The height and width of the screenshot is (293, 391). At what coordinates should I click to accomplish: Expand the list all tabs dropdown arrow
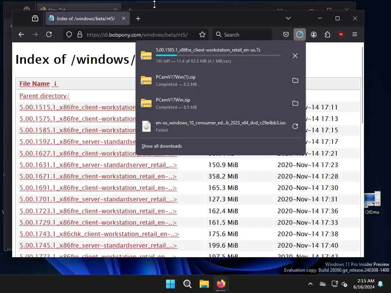[288, 18]
